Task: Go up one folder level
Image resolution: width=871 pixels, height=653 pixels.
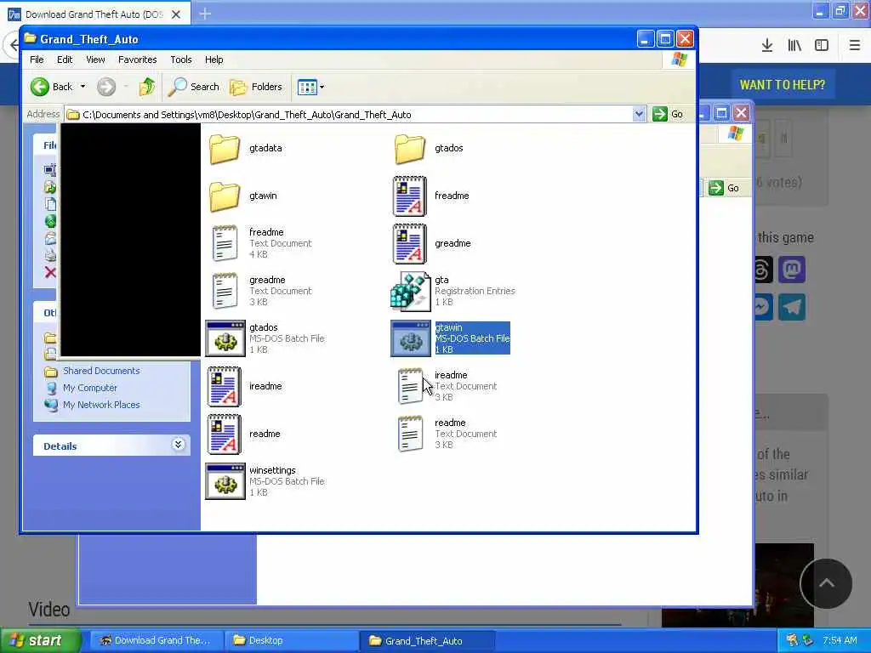Action: pos(147,87)
